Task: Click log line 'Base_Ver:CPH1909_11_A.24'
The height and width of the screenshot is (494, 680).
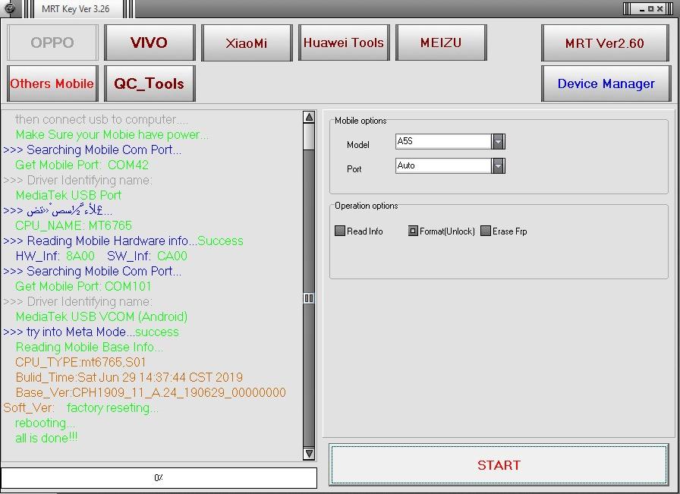Action: [x=150, y=392]
